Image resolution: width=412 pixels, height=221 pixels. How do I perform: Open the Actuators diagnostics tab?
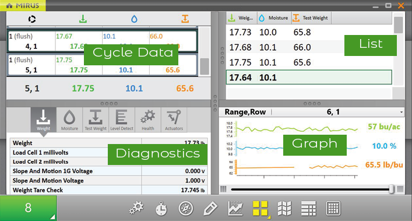[x=174, y=120]
